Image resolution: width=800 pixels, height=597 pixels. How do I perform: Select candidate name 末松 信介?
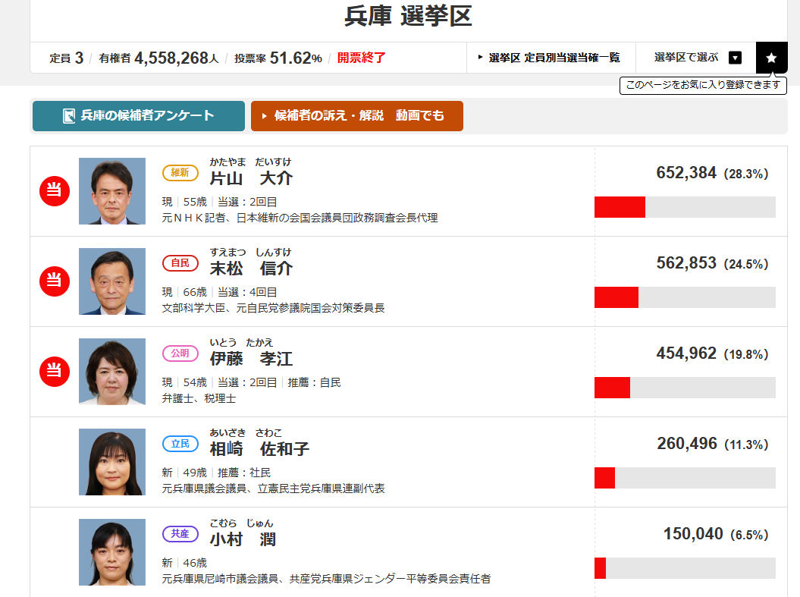click(x=251, y=269)
